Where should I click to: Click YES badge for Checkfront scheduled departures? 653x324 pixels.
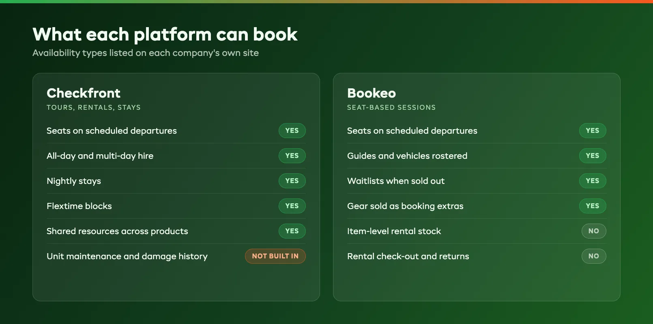point(292,130)
